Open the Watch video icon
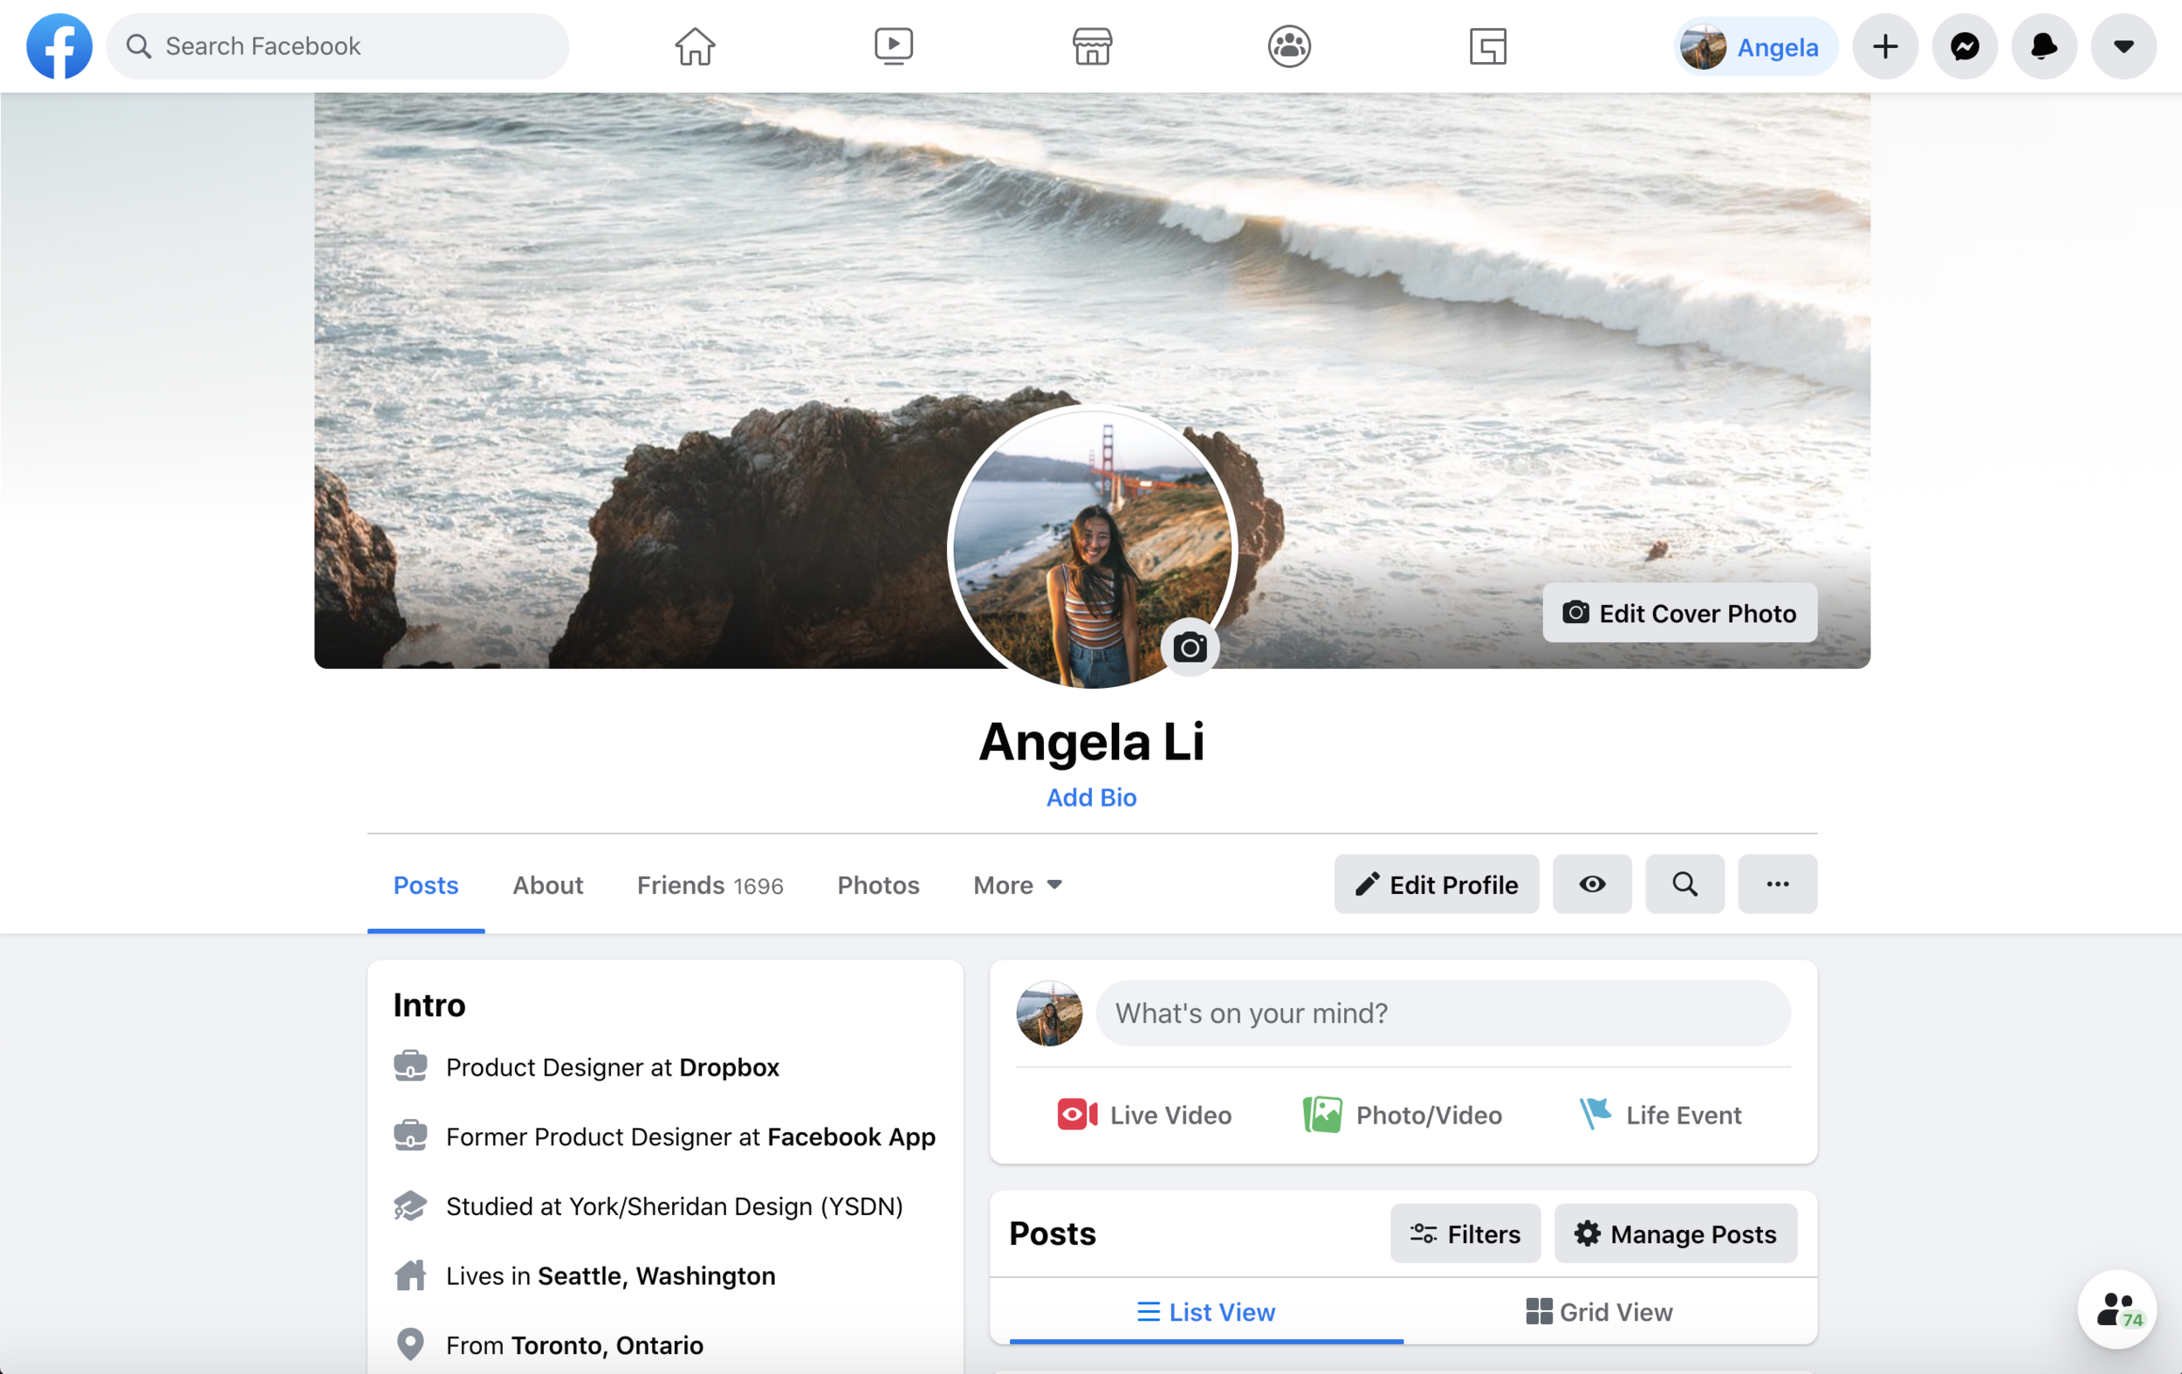Viewport: 2182px width, 1374px height. 894,46
